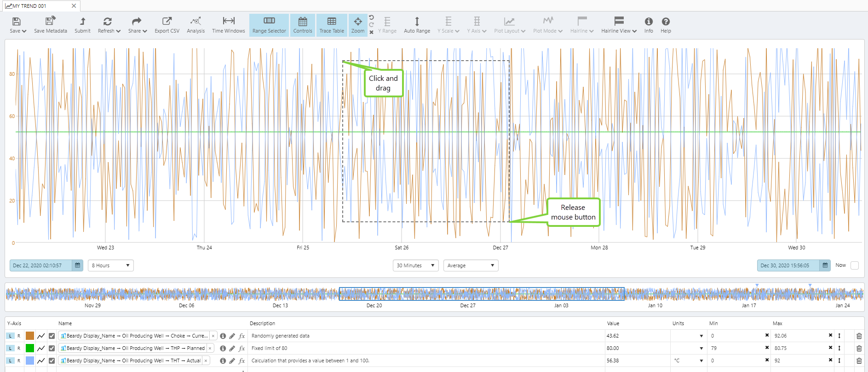Uncheck visibility of the Choke trace
This screenshot has height=372, width=868.
(x=52, y=336)
